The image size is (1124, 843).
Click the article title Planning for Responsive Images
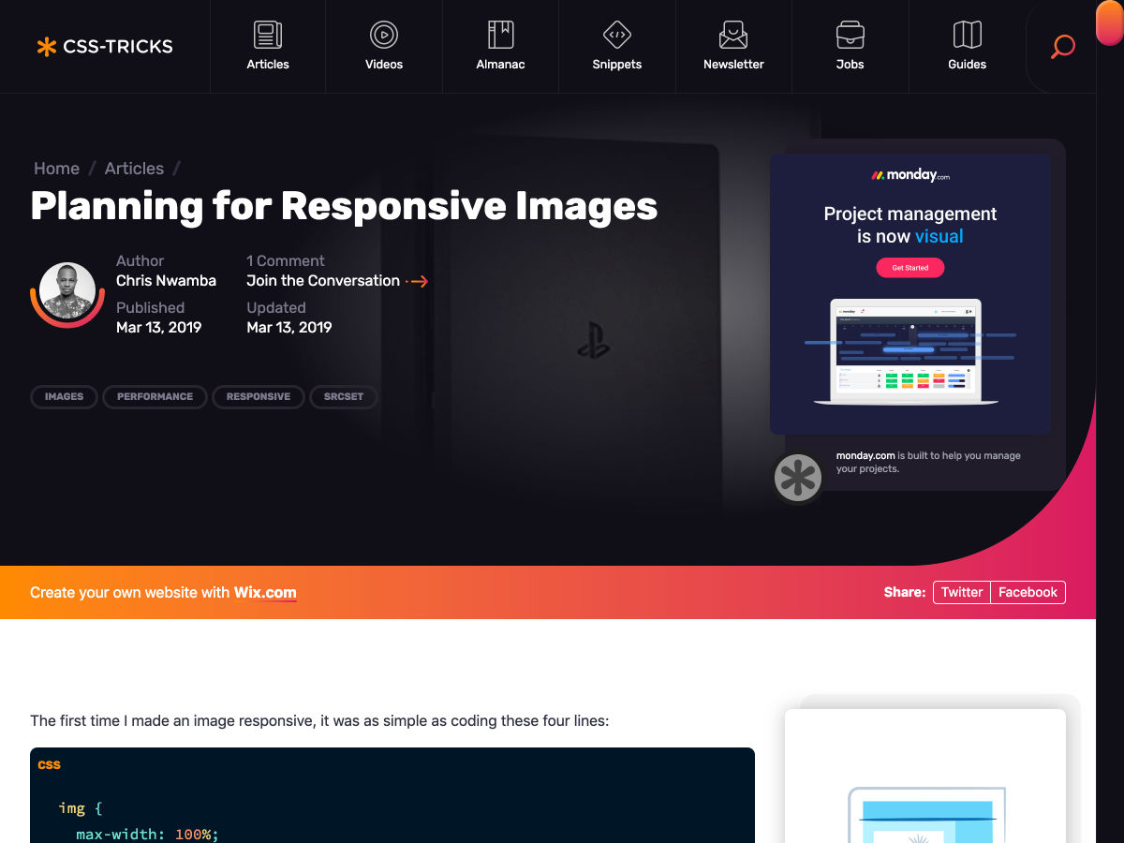click(x=344, y=206)
